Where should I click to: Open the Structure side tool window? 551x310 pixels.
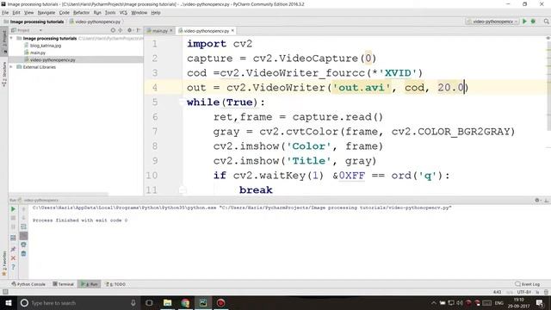click(x=4, y=74)
